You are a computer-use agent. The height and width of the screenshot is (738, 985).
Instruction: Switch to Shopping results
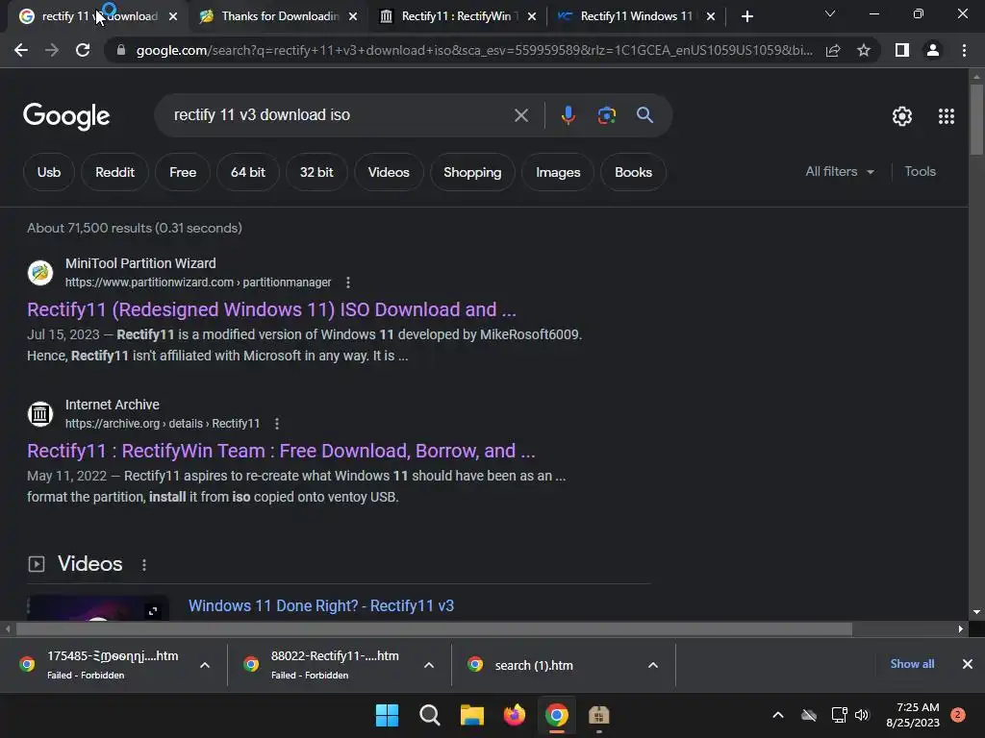pyautogui.click(x=472, y=172)
